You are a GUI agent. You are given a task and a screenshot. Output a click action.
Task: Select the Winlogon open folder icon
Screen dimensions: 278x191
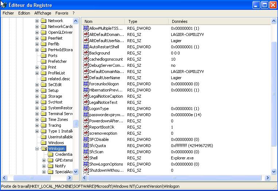pos(44,149)
